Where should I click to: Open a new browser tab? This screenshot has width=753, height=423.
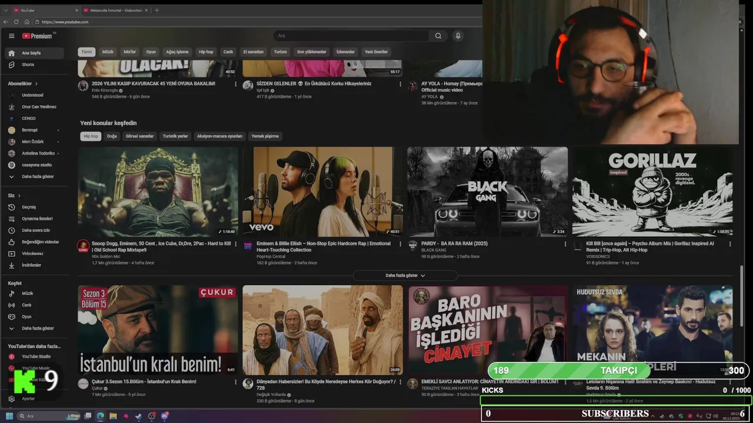pyautogui.click(x=156, y=10)
